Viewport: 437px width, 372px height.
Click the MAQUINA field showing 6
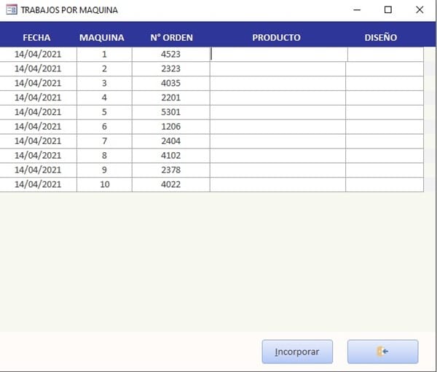point(104,127)
